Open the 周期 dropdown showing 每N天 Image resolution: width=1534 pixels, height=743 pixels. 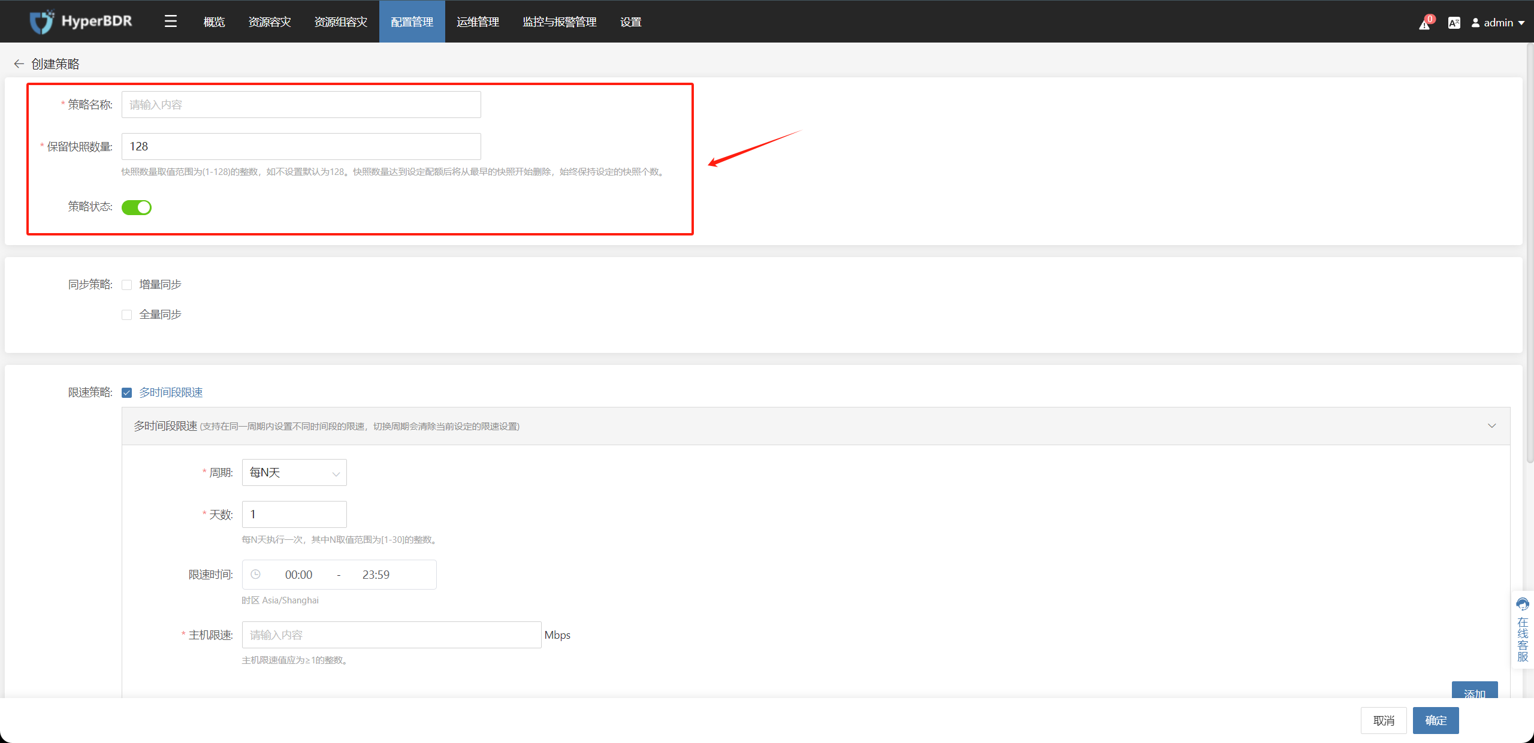coord(294,472)
